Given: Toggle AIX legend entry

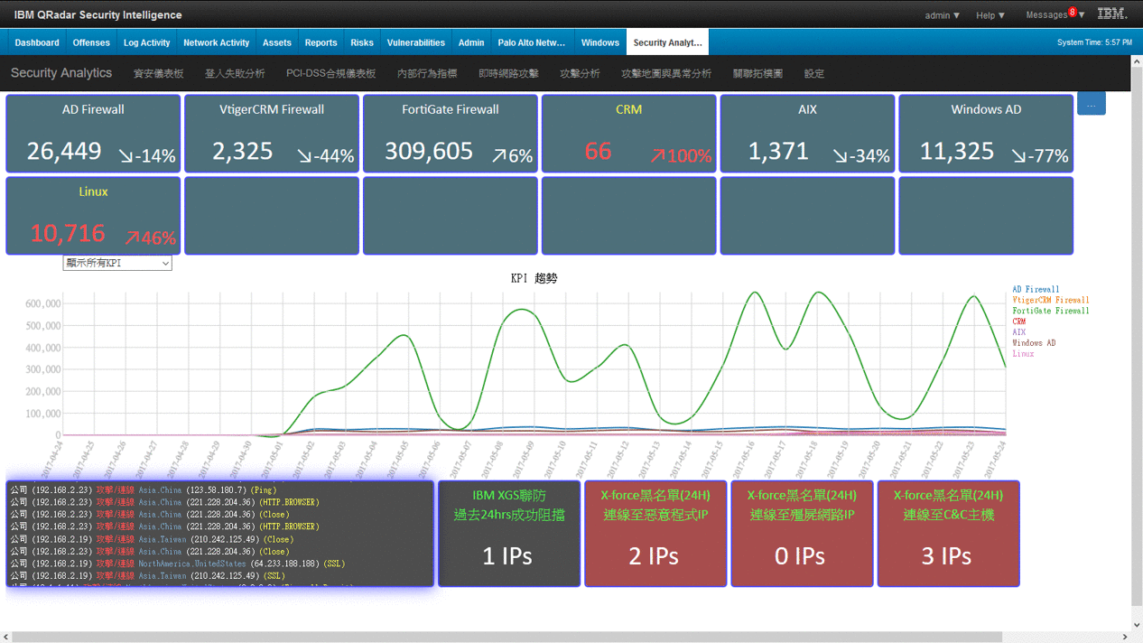Looking at the screenshot, I should (x=1018, y=332).
